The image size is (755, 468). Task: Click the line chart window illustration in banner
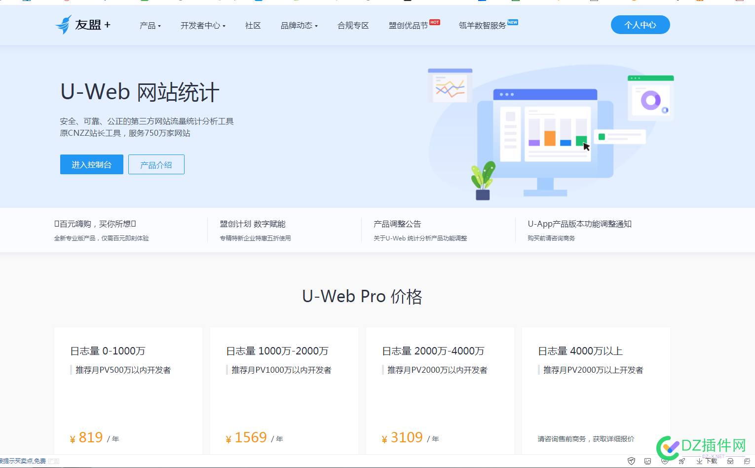pos(450,86)
